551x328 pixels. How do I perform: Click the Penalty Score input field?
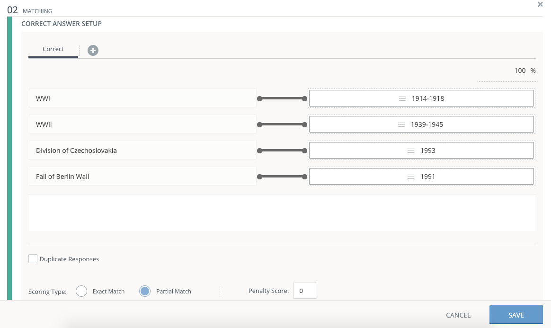coord(305,291)
